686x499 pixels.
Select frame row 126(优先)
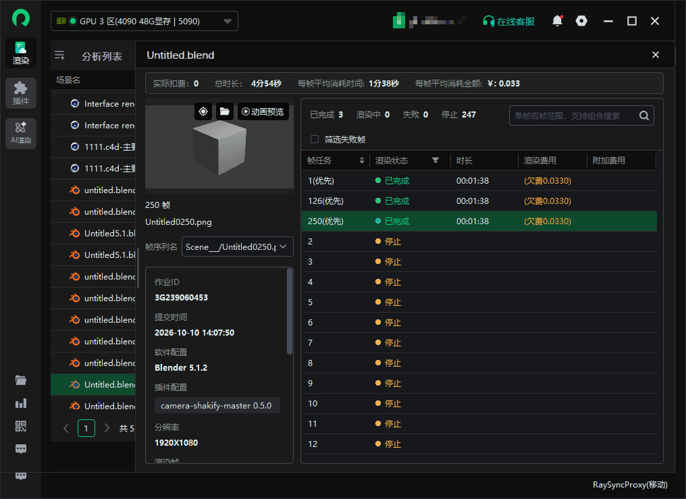click(x=479, y=201)
